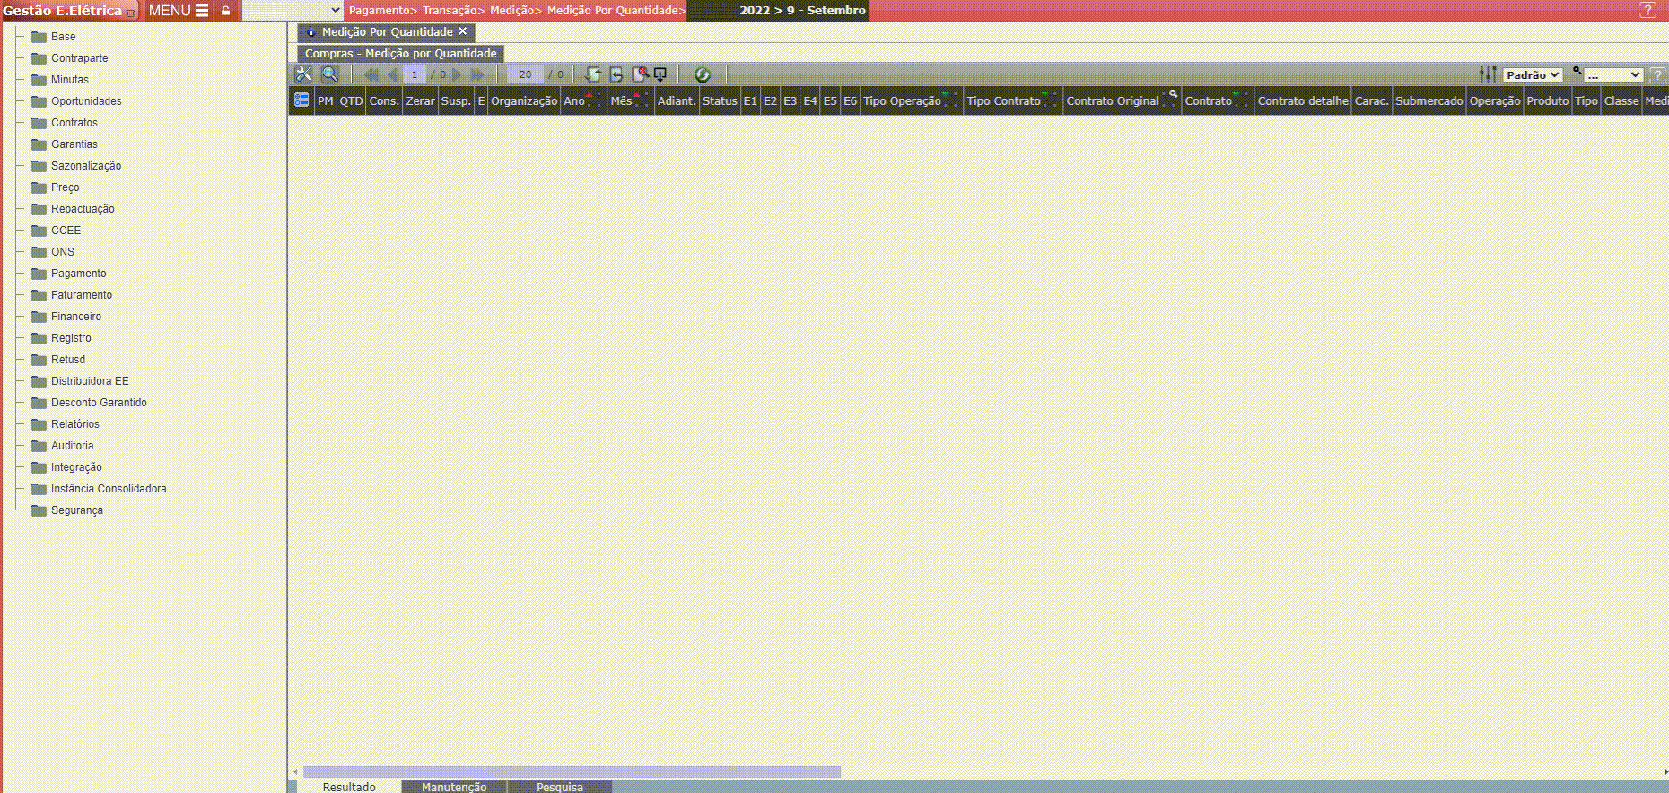
Task: Click the select-all rows icon in the grid header
Action: (301, 100)
